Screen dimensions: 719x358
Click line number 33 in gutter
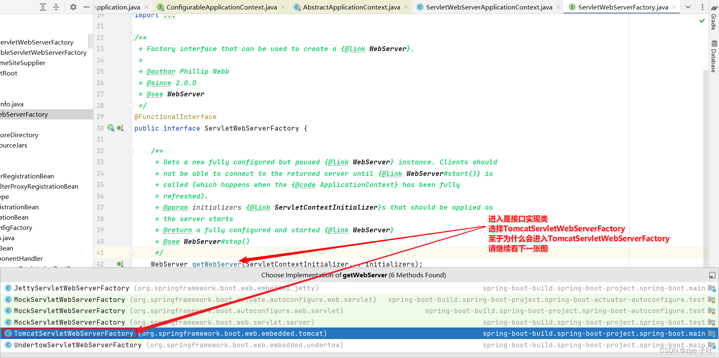(x=100, y=162)
